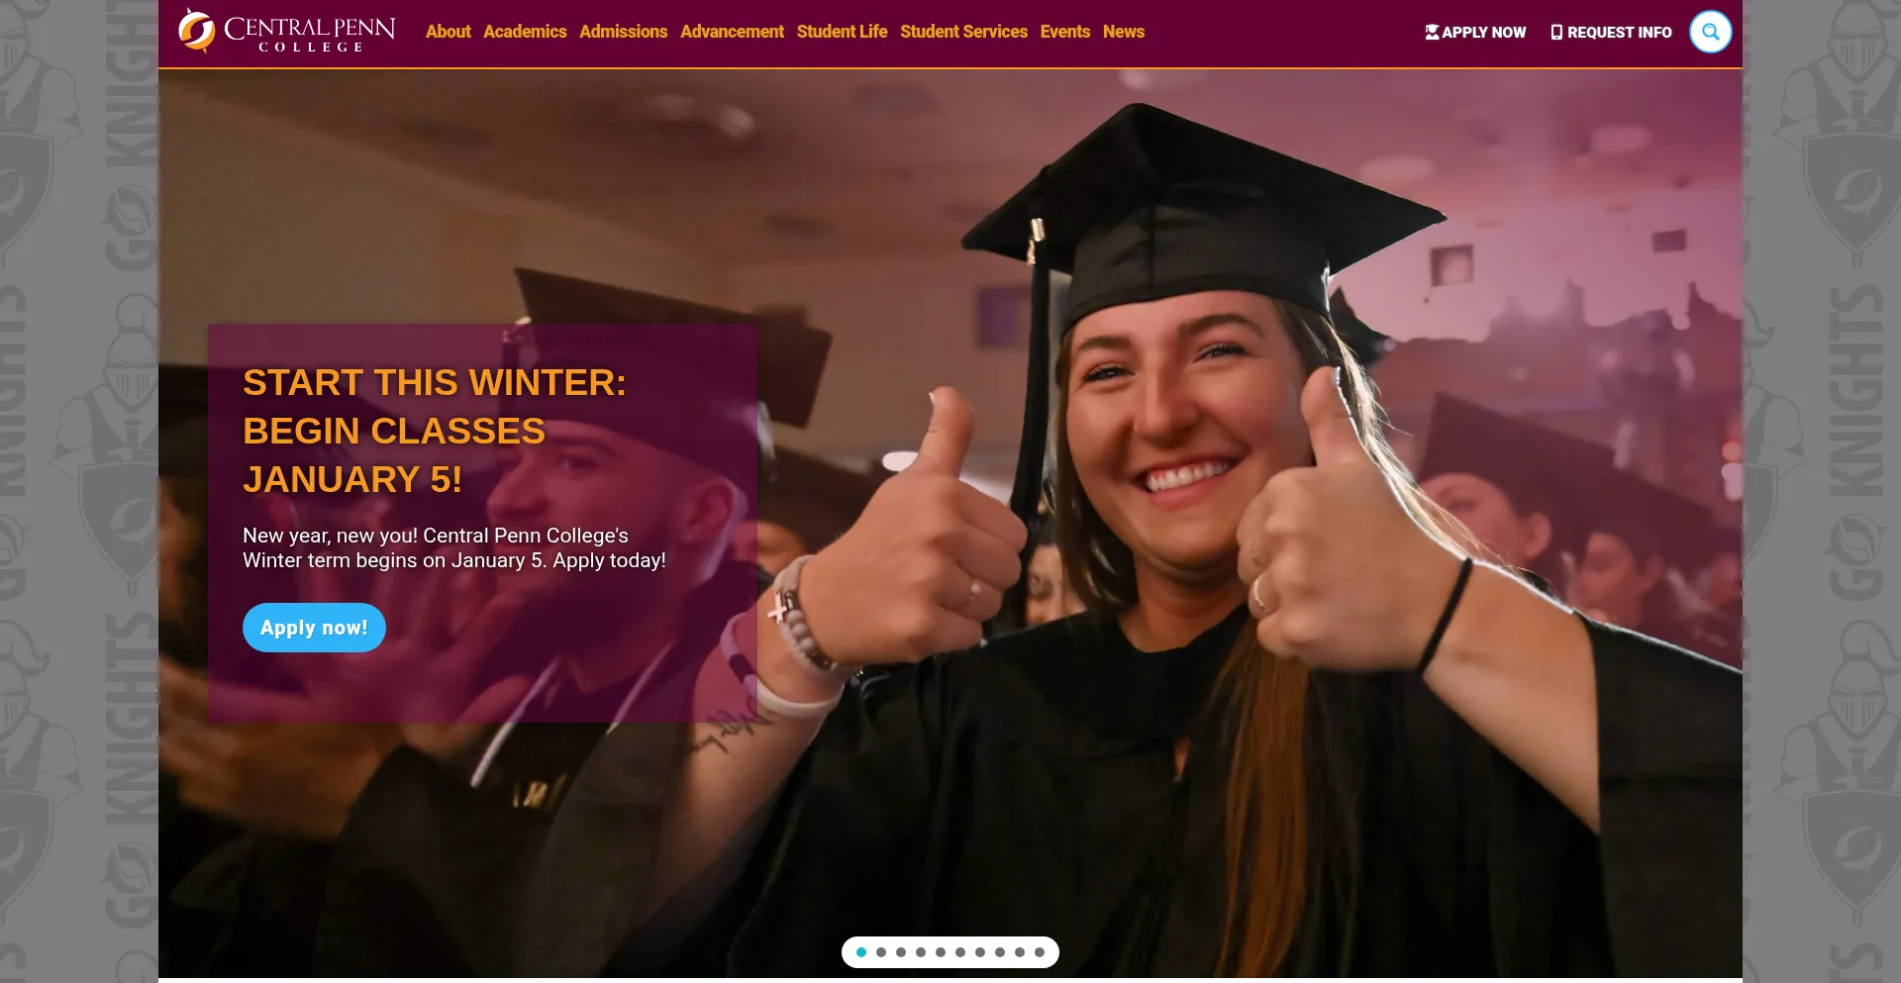Screen dimensions: 1901x983
Task: Click the Central Penn College logo
Action: [x=287, y=32]
